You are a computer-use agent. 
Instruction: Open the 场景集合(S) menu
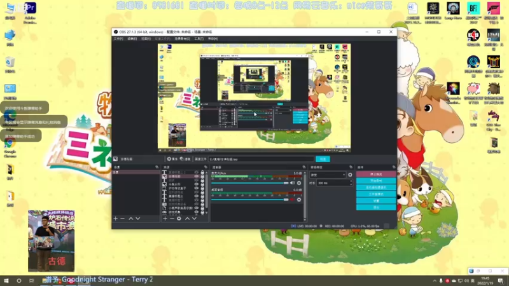182,39
